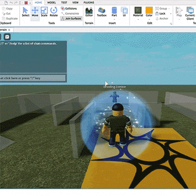Screen dimensions: 196x196
Task: Pick the Rotate tool
Action: pos(54,12)
